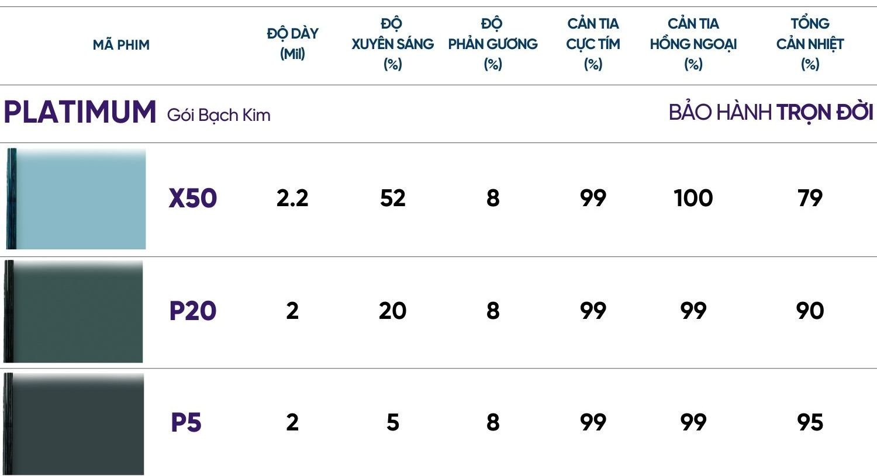Viewport: 877px width, 476px height.
Task: Click the MÃ PHIM column header
Action: (121, 44)
